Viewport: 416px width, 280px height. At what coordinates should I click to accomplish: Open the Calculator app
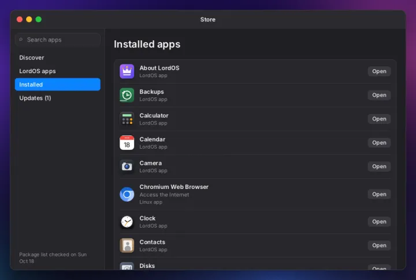click(x=379, y=119)
